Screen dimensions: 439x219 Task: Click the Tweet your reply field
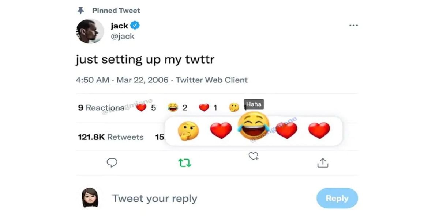[x=155, y=198]
